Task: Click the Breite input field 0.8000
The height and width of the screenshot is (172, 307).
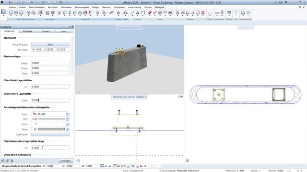Action: click(x=50, y=68)
